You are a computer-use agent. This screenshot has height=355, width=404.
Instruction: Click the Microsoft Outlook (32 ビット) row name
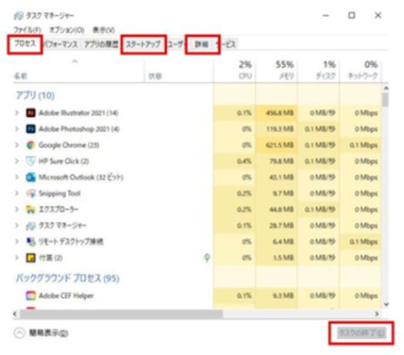81,177
